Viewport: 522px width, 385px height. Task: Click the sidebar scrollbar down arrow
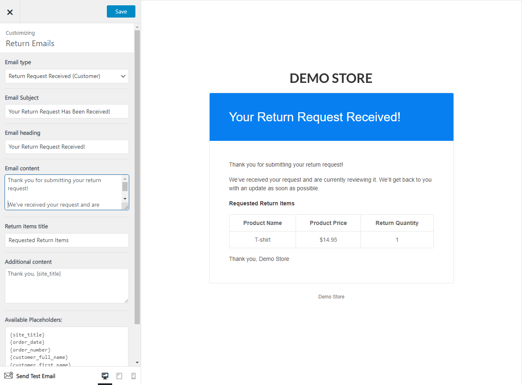click(x=137, y=362)
